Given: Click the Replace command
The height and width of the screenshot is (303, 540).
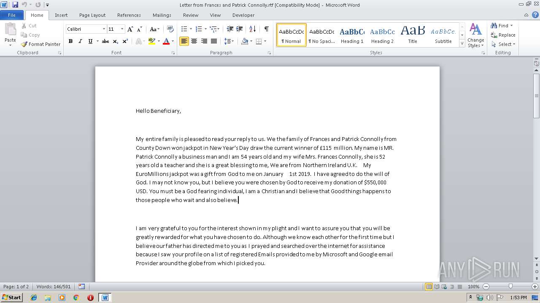Looking at the screenshot, I should [503, 35].
